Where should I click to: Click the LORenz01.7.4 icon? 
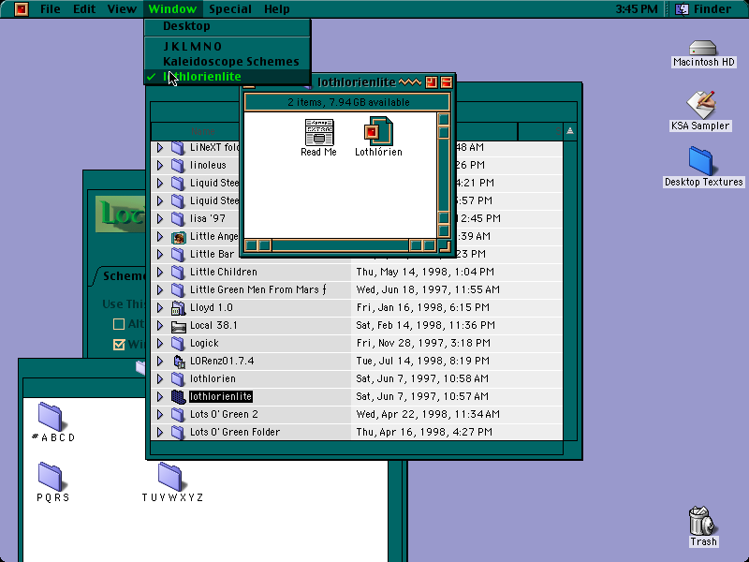pyautogui.click(x=178, y=362)
